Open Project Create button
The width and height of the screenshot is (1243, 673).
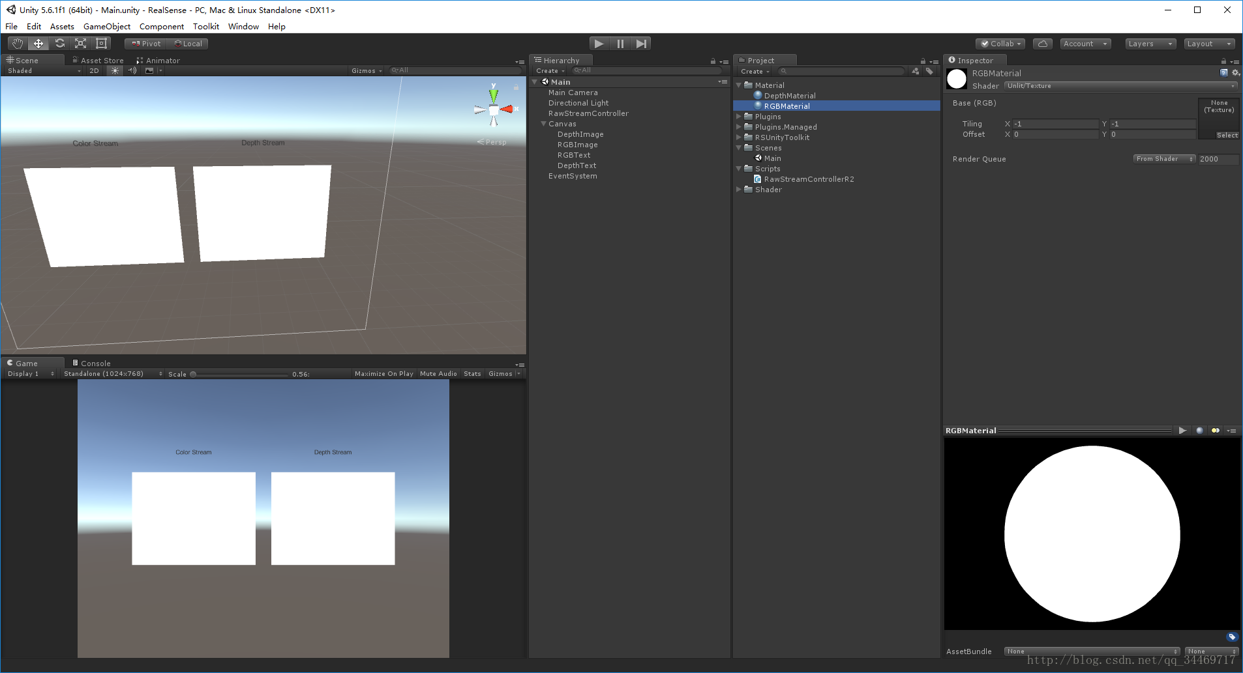pos(755,72)
